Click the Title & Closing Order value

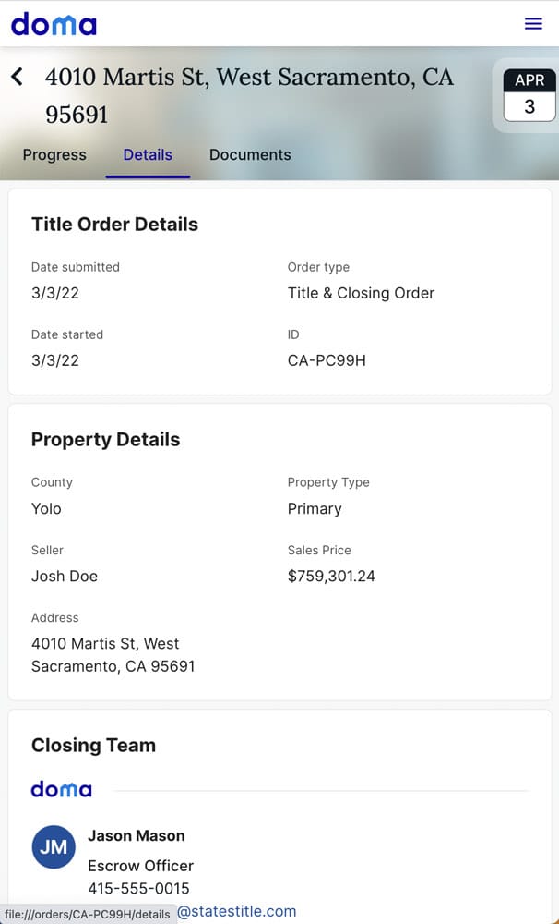(x=361, y=293)
